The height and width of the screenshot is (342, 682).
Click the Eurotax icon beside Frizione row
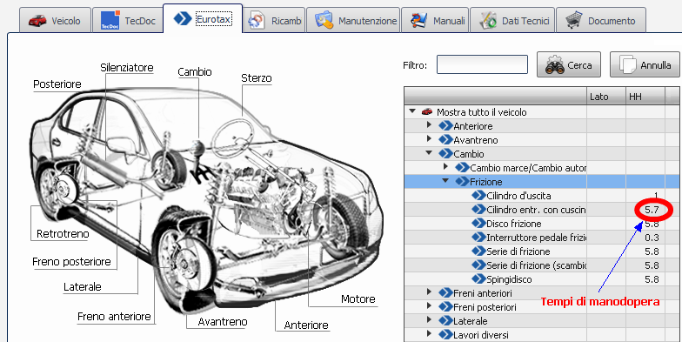(463, 182)
